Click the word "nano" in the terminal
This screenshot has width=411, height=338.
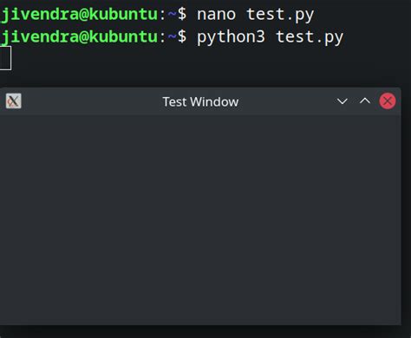216,15
